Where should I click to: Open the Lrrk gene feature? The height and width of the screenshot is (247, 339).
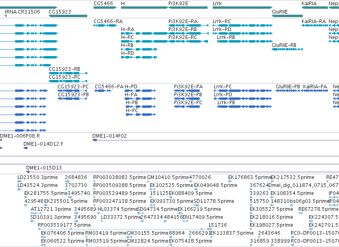243,8
